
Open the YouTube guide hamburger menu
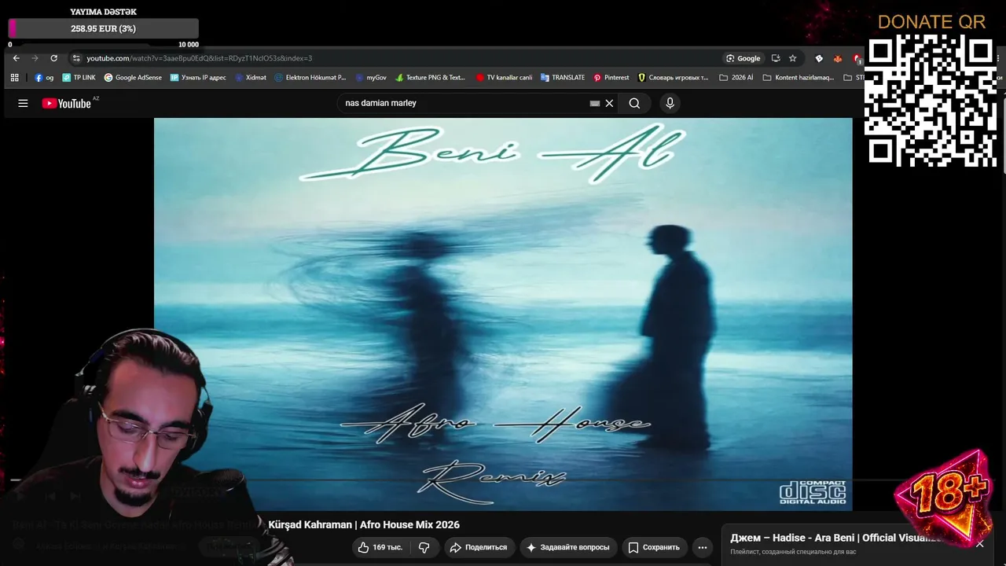23,103
